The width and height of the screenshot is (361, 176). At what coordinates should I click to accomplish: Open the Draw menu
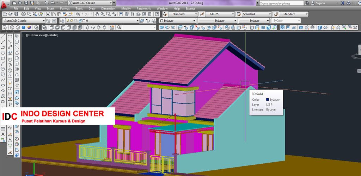point(92,9)
